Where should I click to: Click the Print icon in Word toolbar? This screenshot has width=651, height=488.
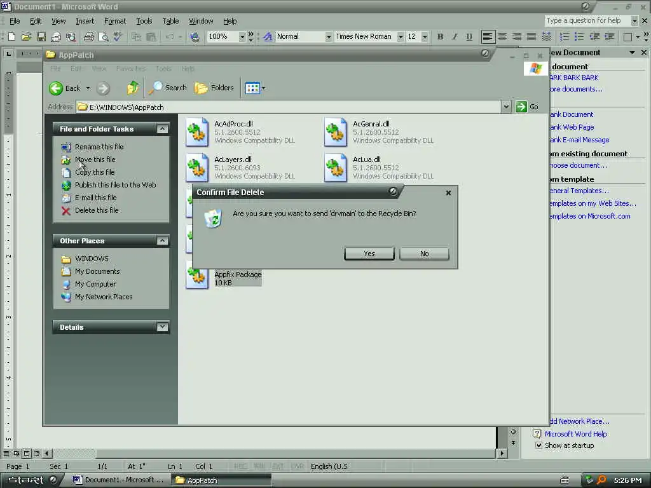(x=88, y=37)
